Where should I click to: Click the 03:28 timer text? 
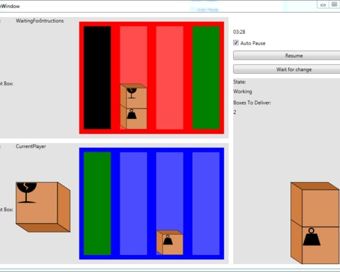[x=239, y=32]
